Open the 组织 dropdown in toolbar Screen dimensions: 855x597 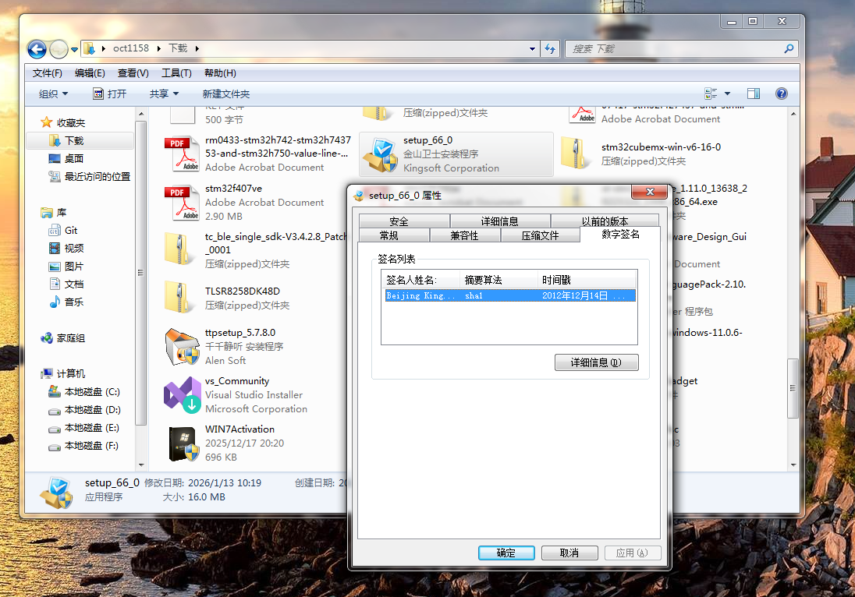point(53,94)
